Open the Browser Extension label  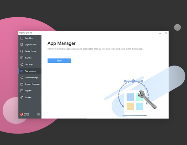32,84
